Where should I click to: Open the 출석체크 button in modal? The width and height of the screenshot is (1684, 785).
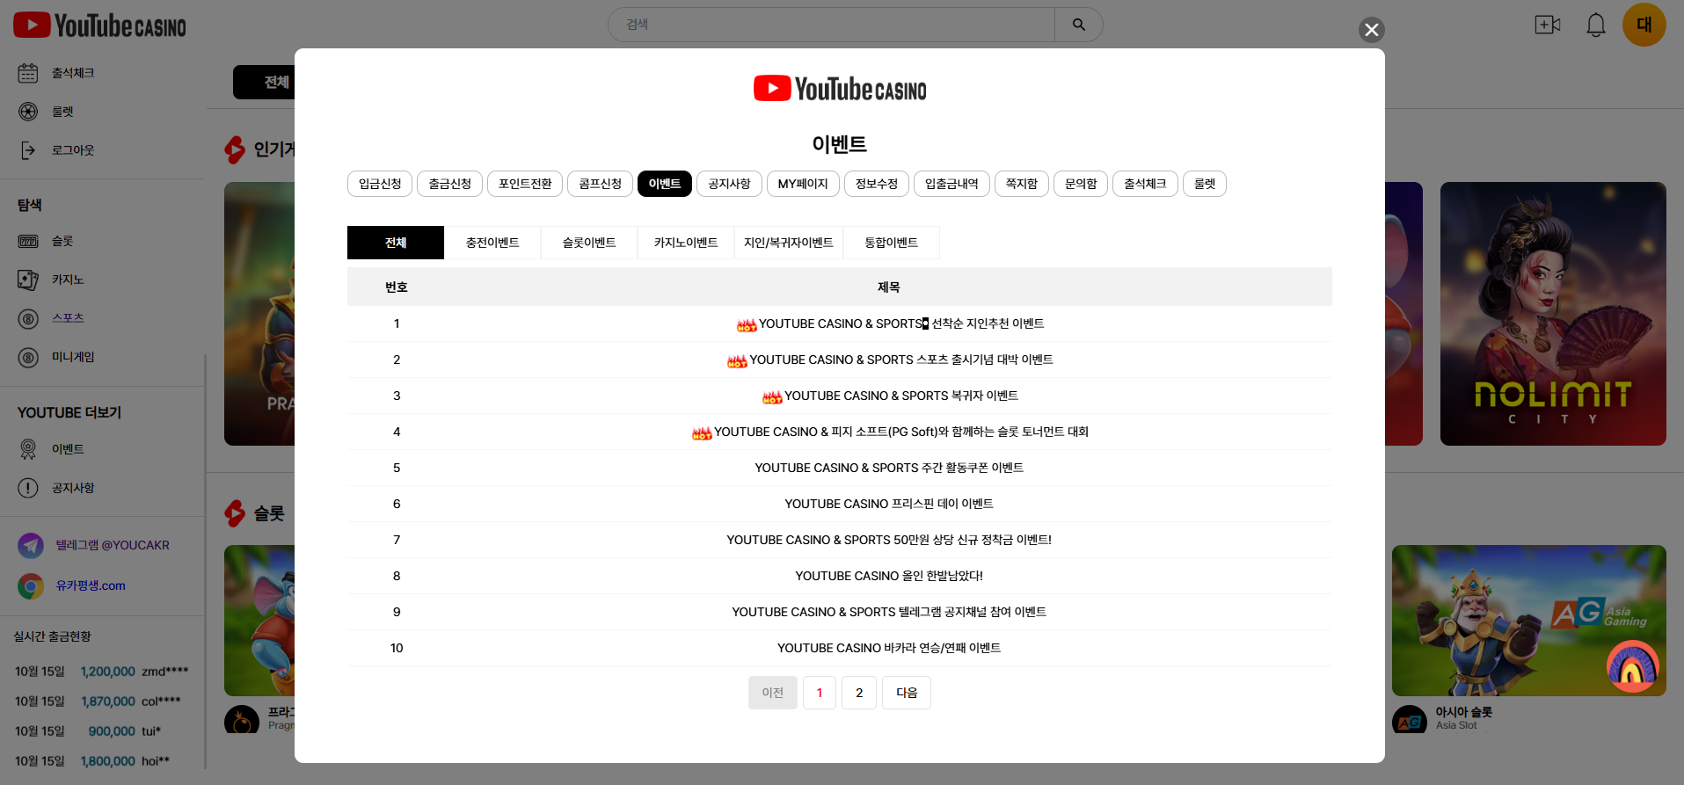tap(1145, 184)
